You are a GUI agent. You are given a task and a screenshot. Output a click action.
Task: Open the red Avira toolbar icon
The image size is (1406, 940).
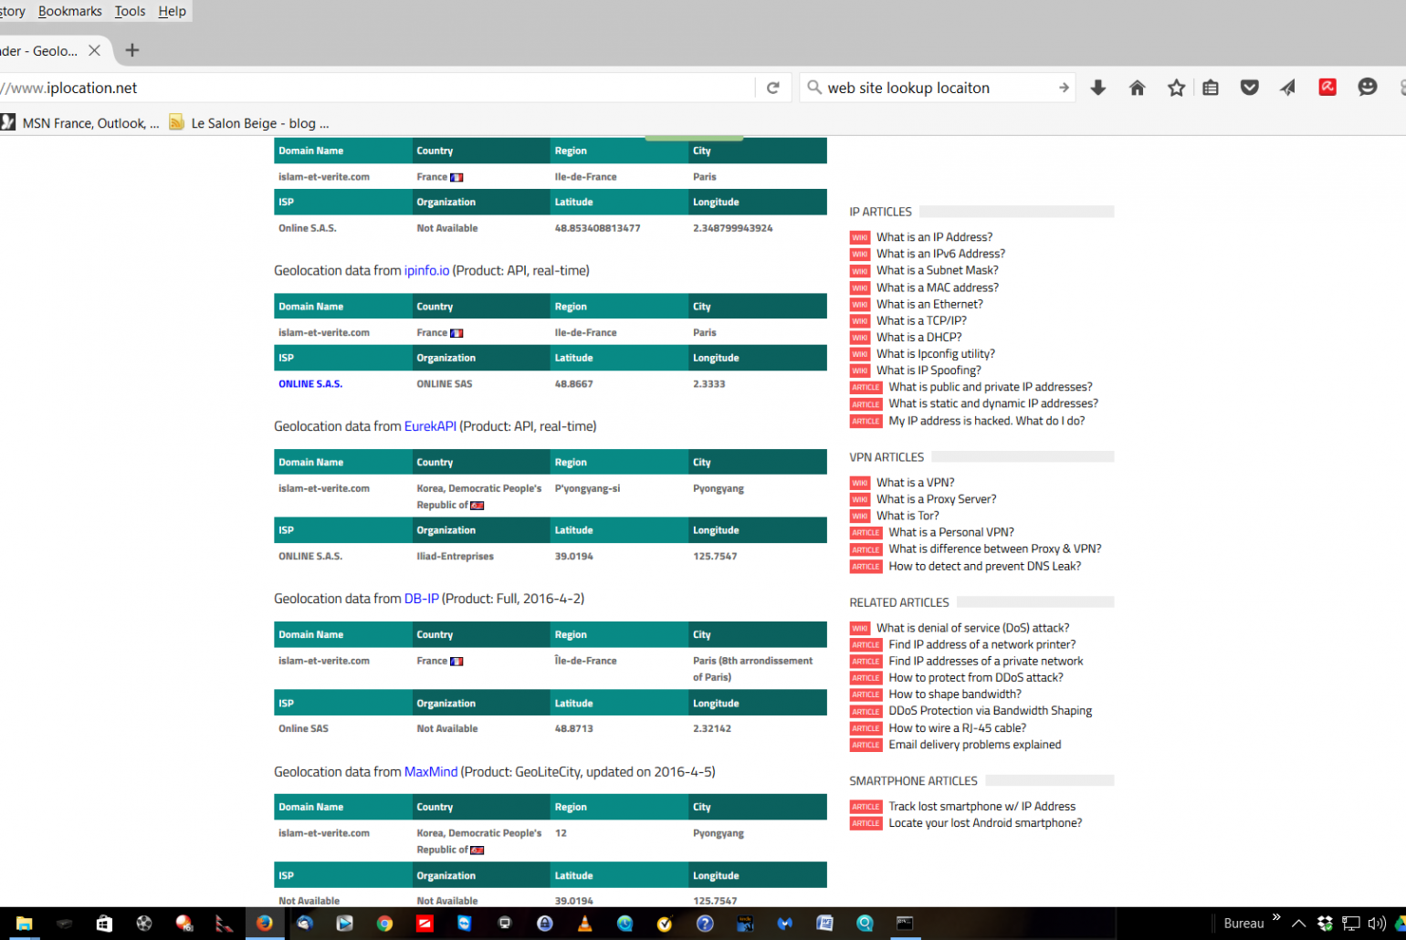tap(1327, 88)
